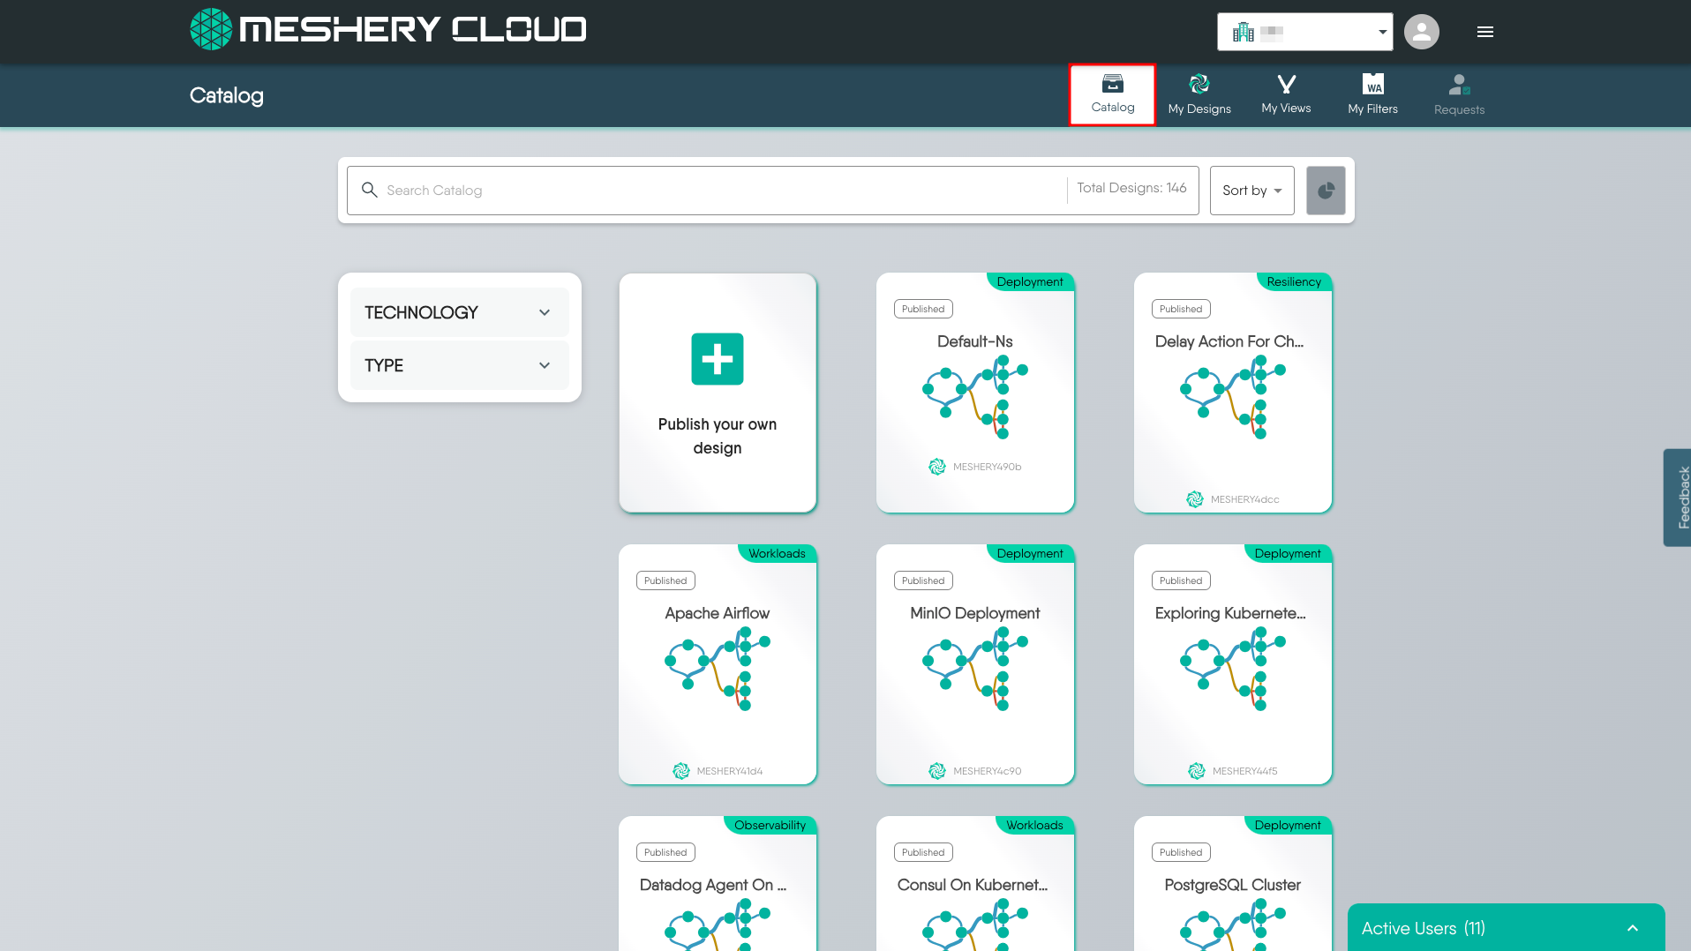Expand the TECHNOLOGY filter
Screen dimensions: 1691x951
tap(458, 311)
